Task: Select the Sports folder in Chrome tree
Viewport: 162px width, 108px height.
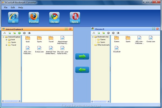Action: pos(103,42)
